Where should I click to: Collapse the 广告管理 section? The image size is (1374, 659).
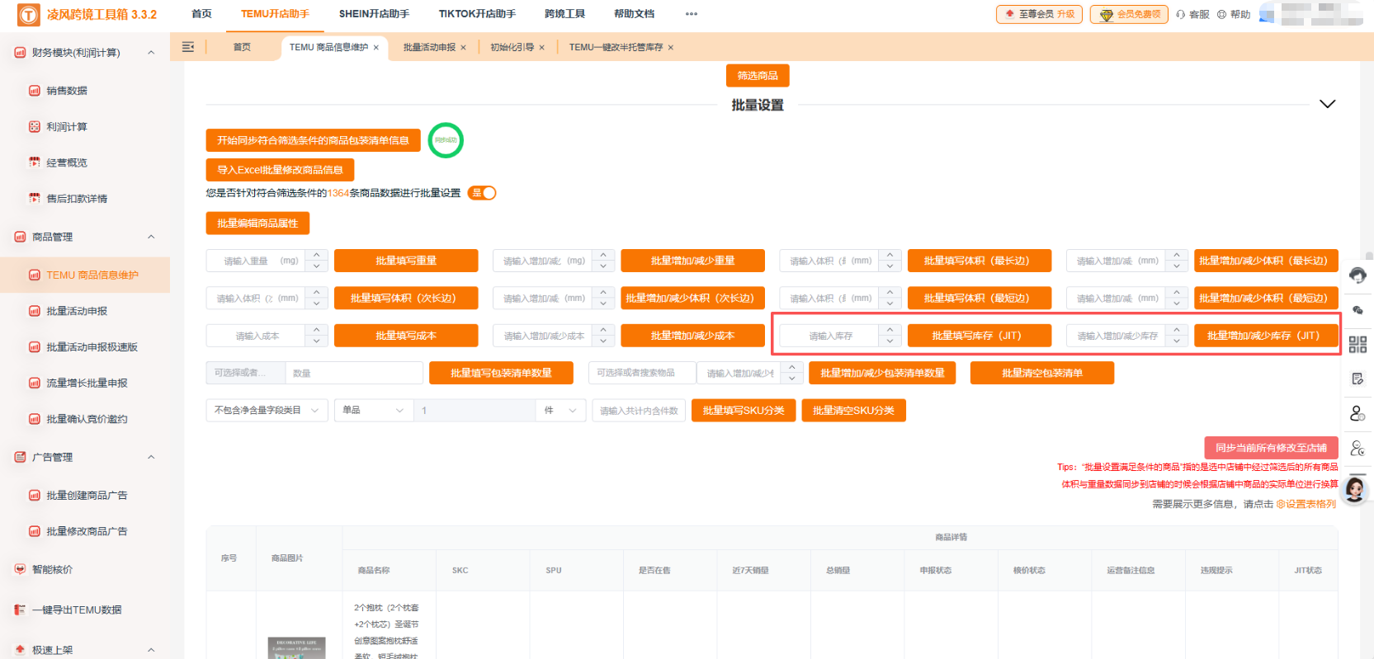pyautogui.click(x=151, y=458)
